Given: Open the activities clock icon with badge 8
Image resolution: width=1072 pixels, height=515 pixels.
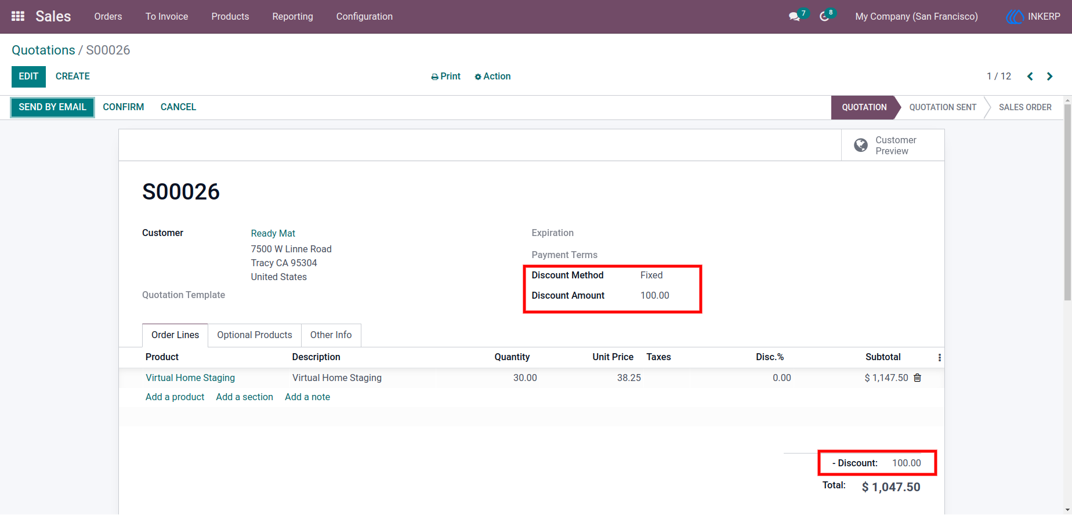Looking at the screenshot, I should 824,16.
